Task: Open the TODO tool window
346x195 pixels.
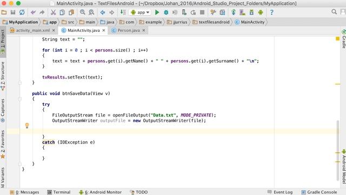Action: click(139, 192)
